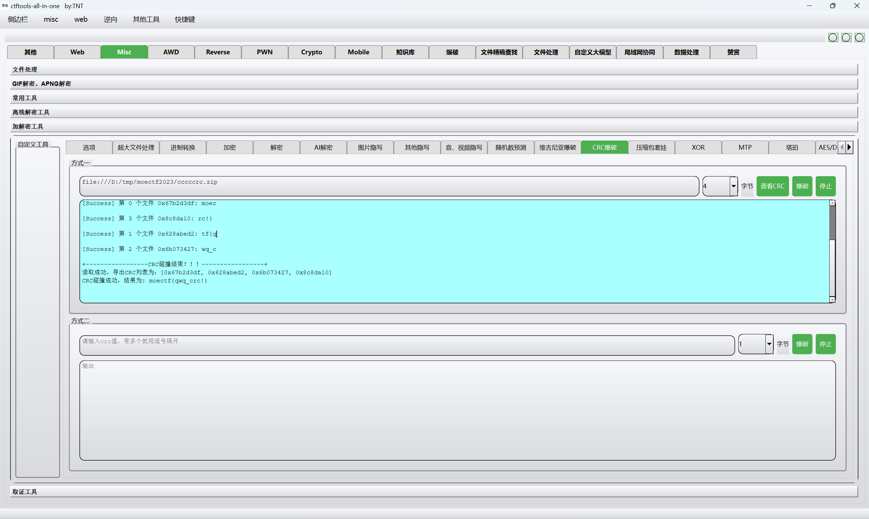Open the 自定义大模型 tab
The width and height of the screenshot is (869, 519).
pyautogui.click(x=593, y=52)
